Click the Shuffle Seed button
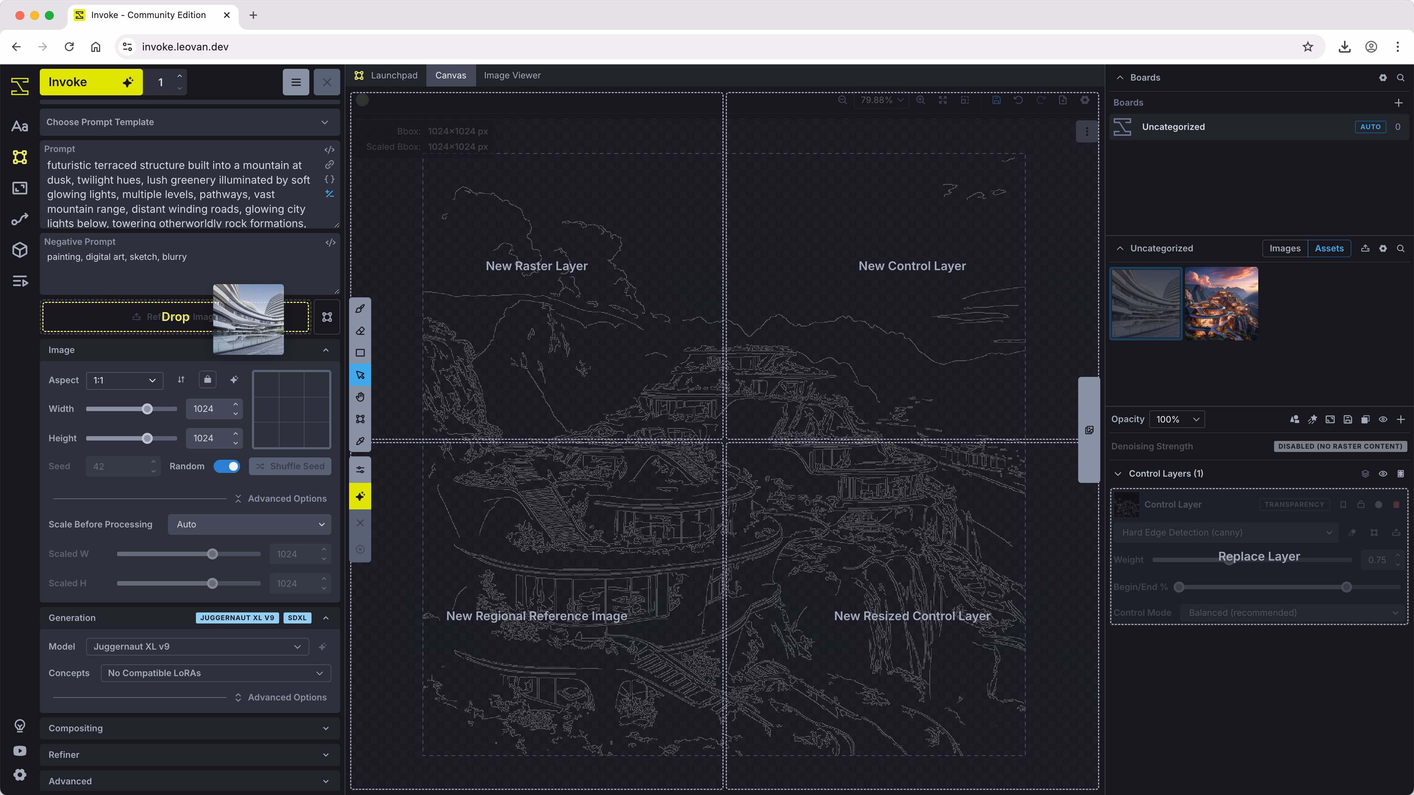The width and height of the screenshot is (1414, 795). point(290,466)
